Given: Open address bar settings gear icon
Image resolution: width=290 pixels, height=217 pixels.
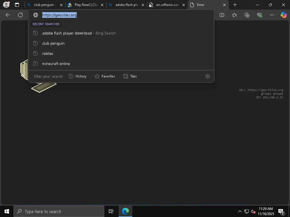Looking at the screenshot, I should pos(208,76).
